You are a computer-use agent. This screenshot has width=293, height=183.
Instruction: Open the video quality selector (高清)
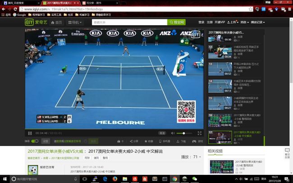[162, 133]
